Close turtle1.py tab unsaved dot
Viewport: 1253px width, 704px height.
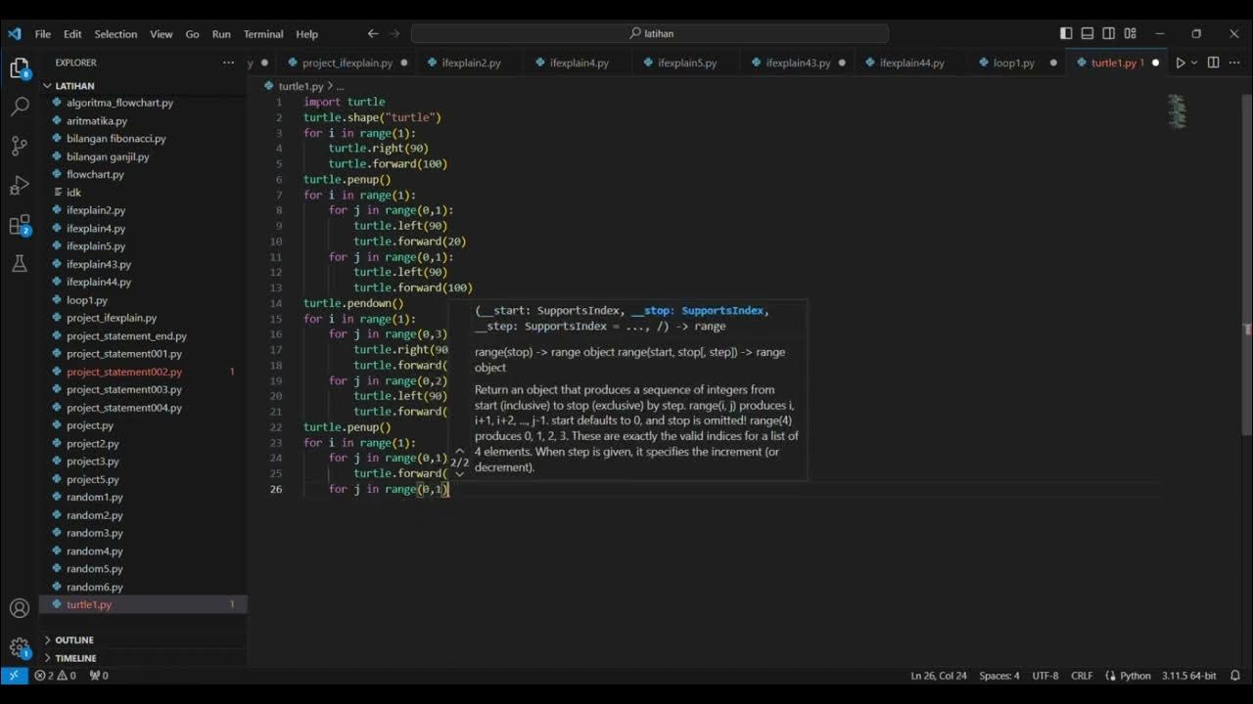1155,63
